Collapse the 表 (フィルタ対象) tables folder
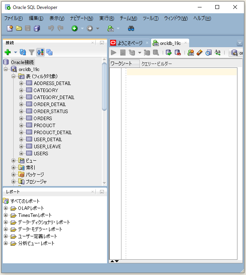Image resolution: width=246 pixels, height=275 pixels. coord(14,76)
